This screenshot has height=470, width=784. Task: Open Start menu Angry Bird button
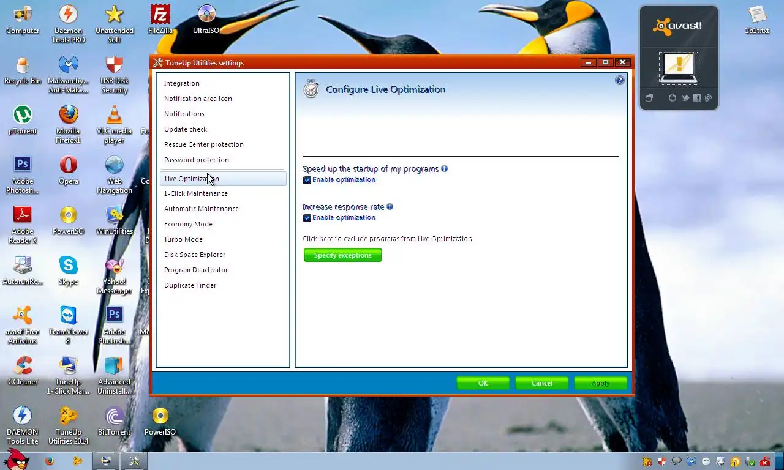coord(15,459)
